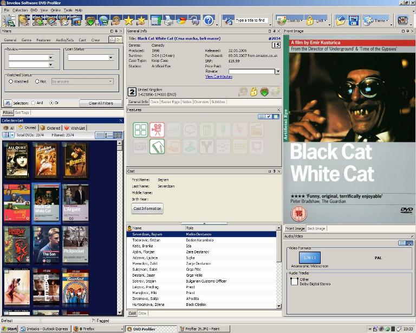The width and height of the screenshot is (416, 333).
Task: Open the Loan Status dropdown
Action: click(111, 57)
